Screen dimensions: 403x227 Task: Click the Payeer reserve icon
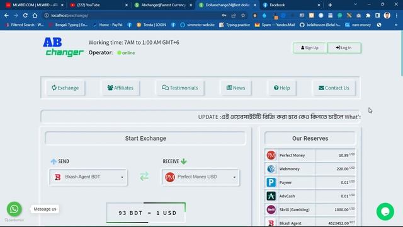click(271, 182)
